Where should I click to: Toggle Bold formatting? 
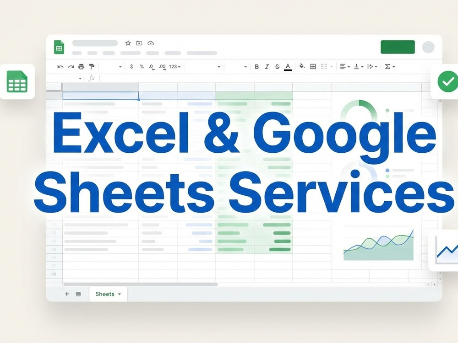257,67
